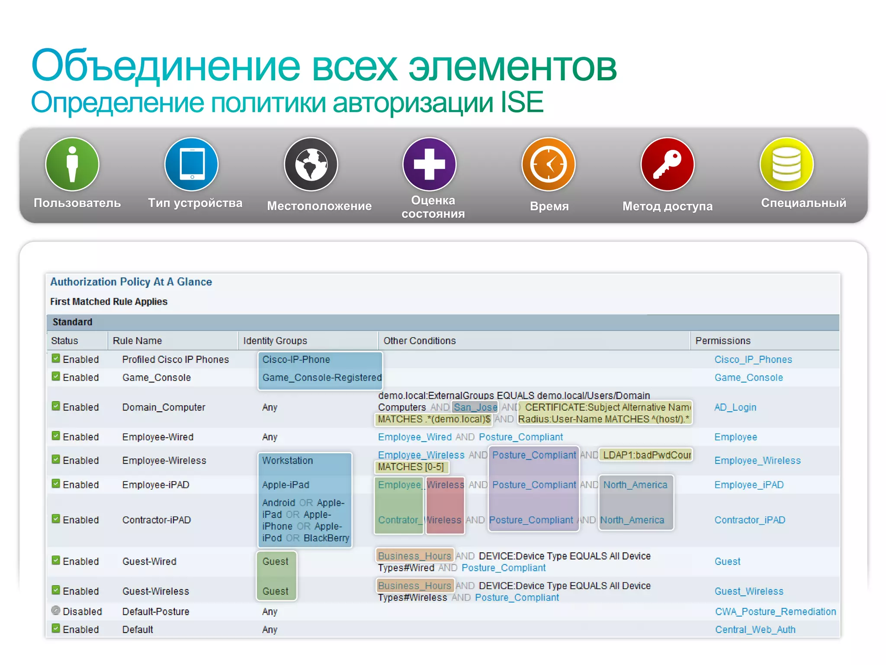
Task: Select the Apple-iPad identity group
Action: [286, 485]
